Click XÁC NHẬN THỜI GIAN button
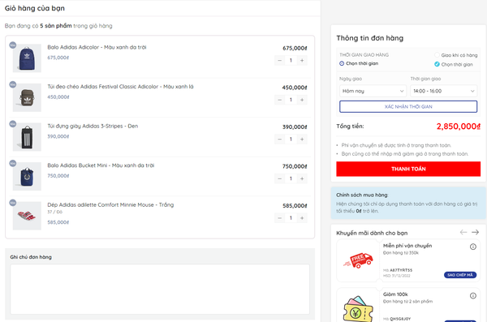This screenshot has width=487, height=322. coord(408,106)
